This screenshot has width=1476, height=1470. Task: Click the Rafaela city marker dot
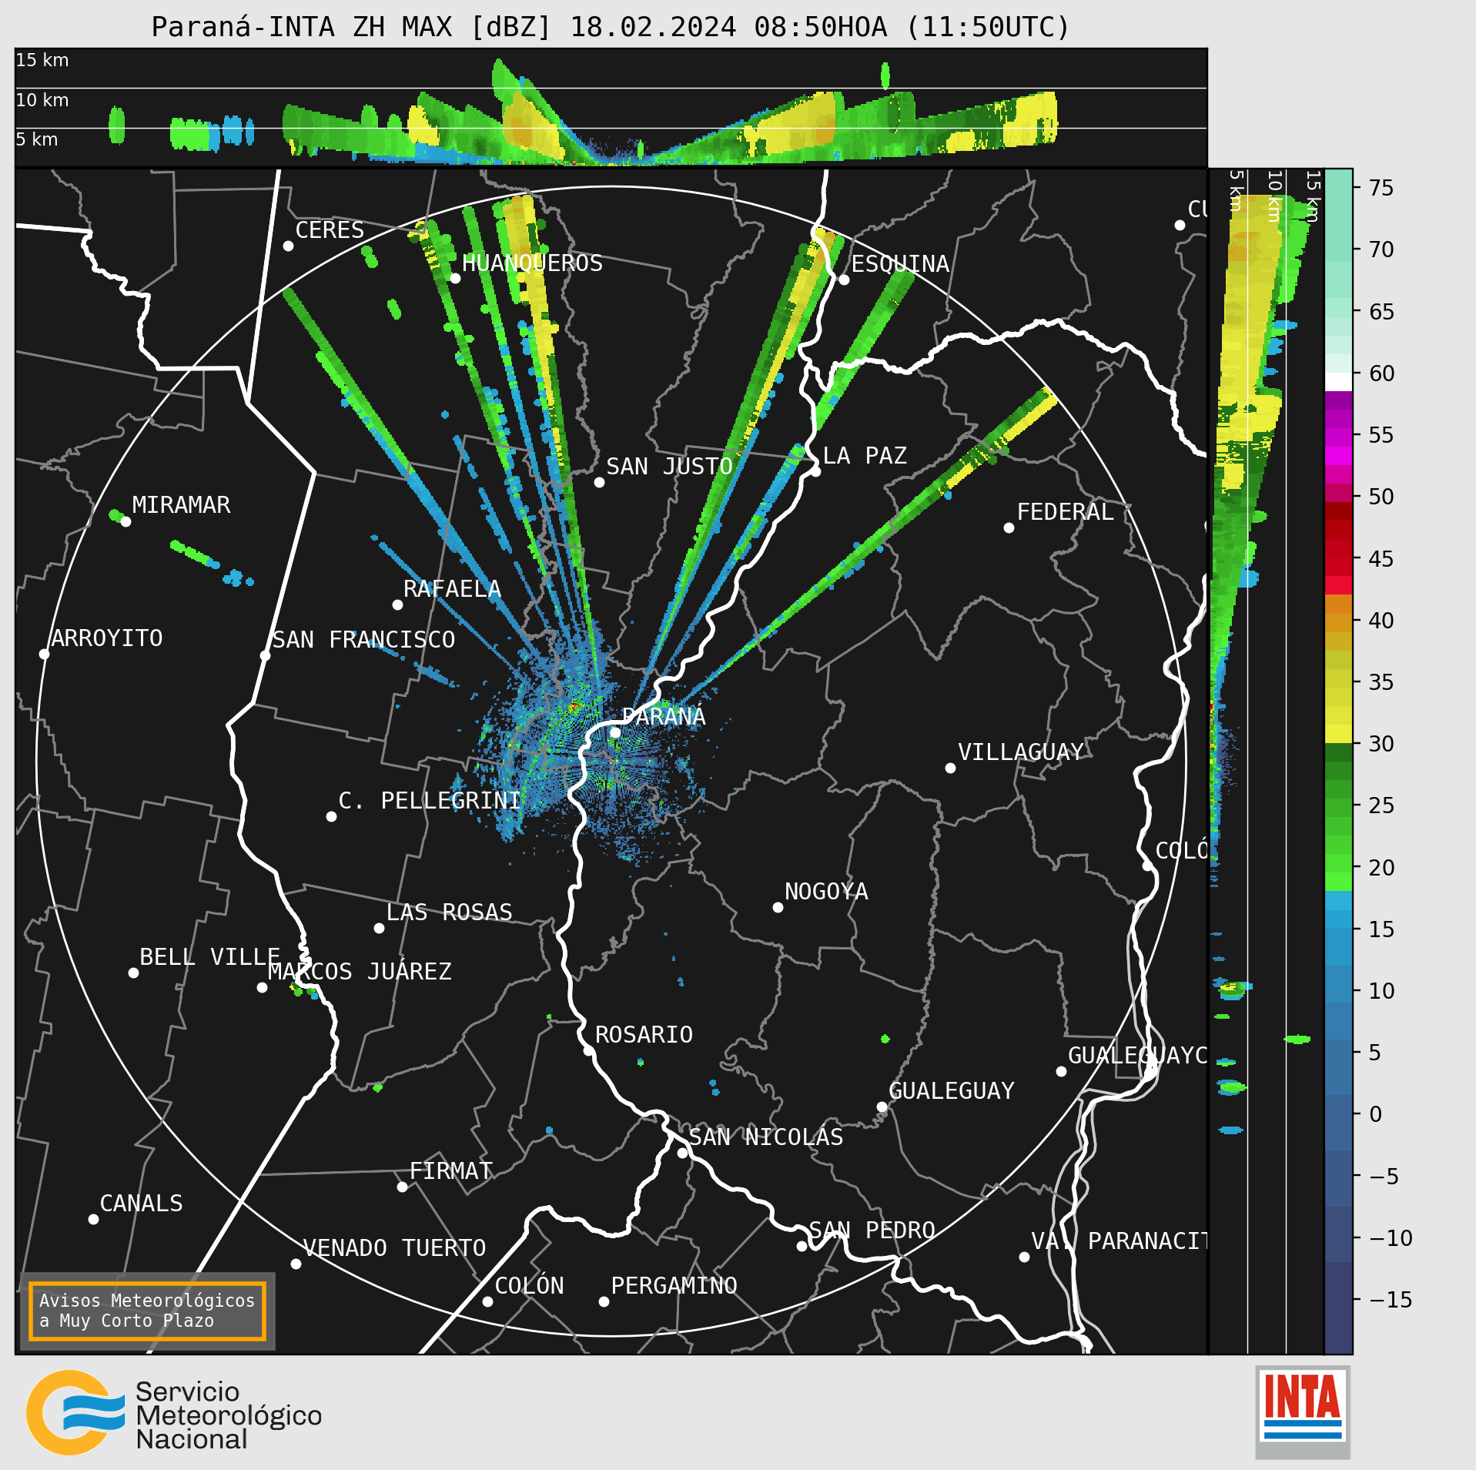pyautogui.click(x=397, y=604)
